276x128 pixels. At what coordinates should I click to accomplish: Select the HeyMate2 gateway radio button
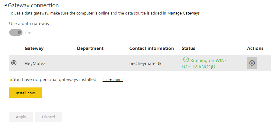[x=14, y=63]
